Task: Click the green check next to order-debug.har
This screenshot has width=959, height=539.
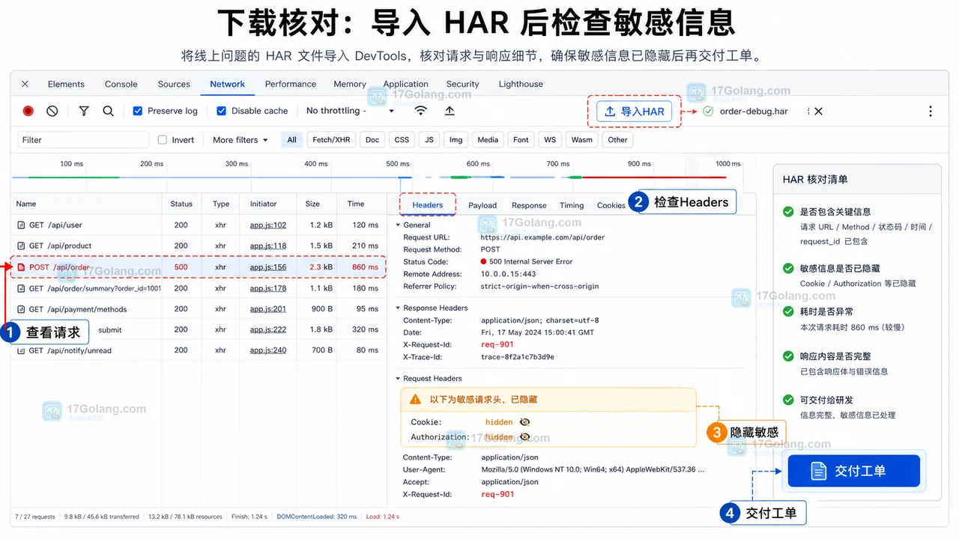Action: point(708,111)
